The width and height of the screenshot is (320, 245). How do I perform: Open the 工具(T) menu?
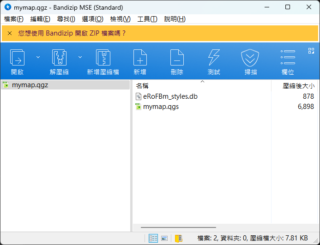pos(147,19)
